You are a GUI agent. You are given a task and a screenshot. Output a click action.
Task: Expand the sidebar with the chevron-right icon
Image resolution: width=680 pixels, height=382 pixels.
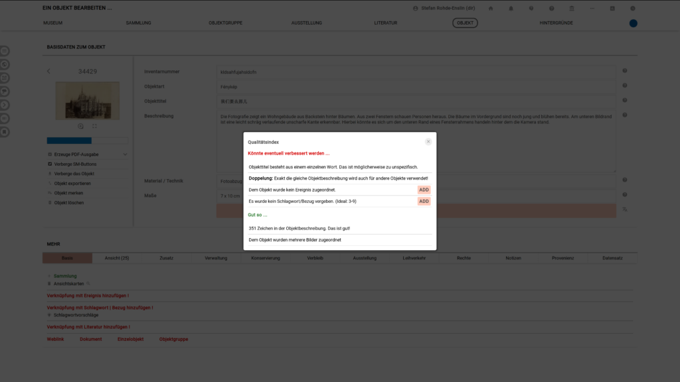[x=5, y=105]
